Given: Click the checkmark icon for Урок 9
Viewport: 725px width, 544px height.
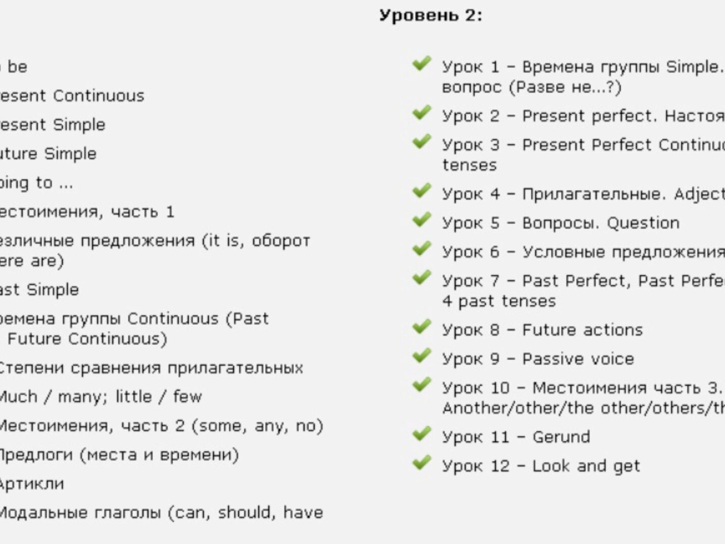Looking at the screenshot, I should [421, 356].
